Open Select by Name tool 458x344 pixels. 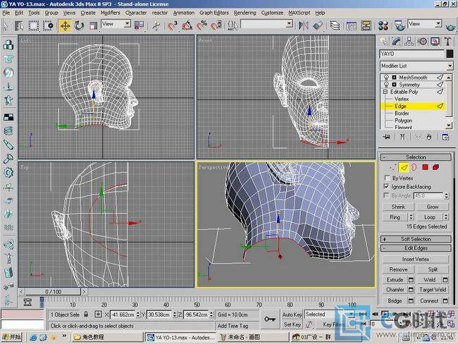pyautogui.click(x=19, y=25)
